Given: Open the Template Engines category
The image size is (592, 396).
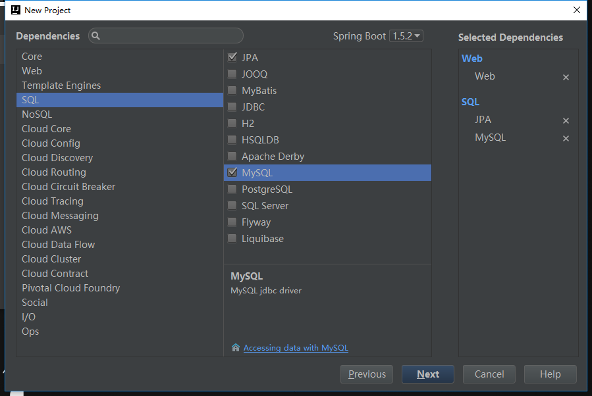Looking at the screenshot, I should pos(120,86).
